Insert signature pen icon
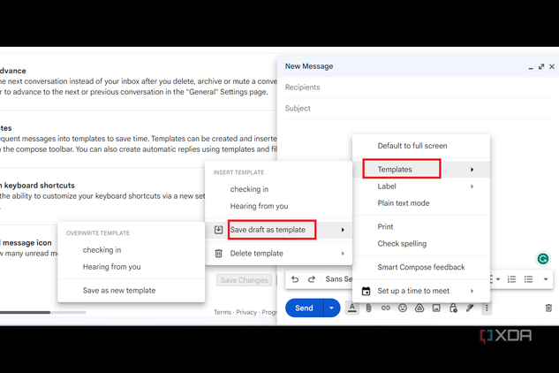This screenshot has height=373, width=559. pos(470,308)
